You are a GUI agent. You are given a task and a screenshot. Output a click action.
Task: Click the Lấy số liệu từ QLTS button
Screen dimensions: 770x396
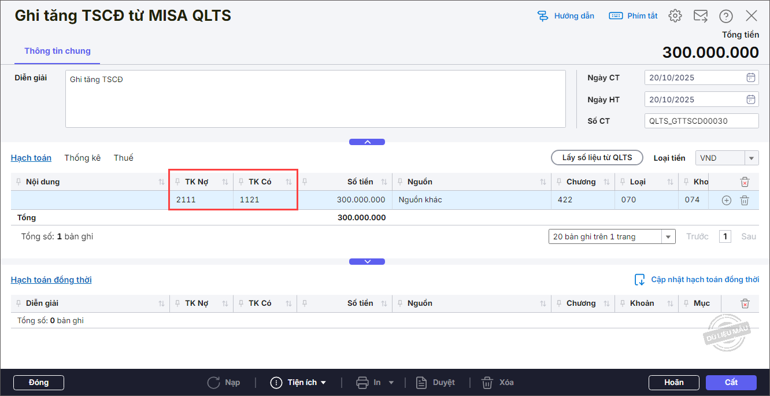coord(597,158)
